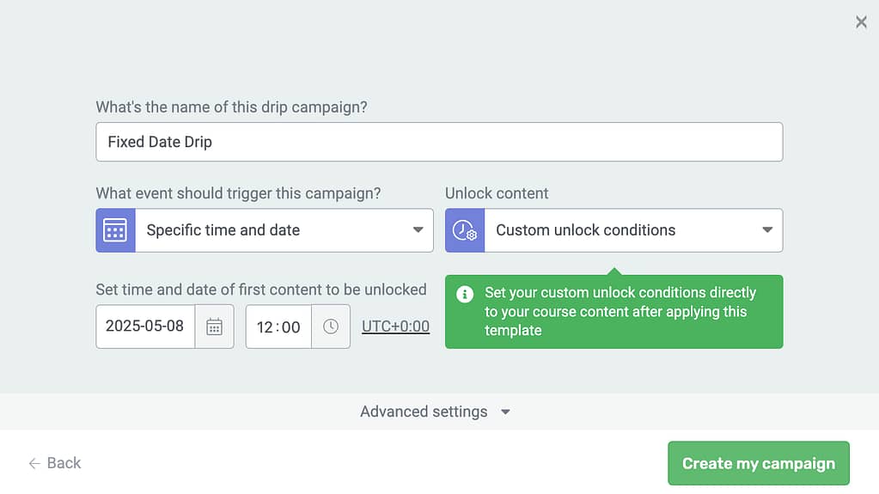Click the back arrow icon
This screenshot has width=879, height=494.
[34, 463]
